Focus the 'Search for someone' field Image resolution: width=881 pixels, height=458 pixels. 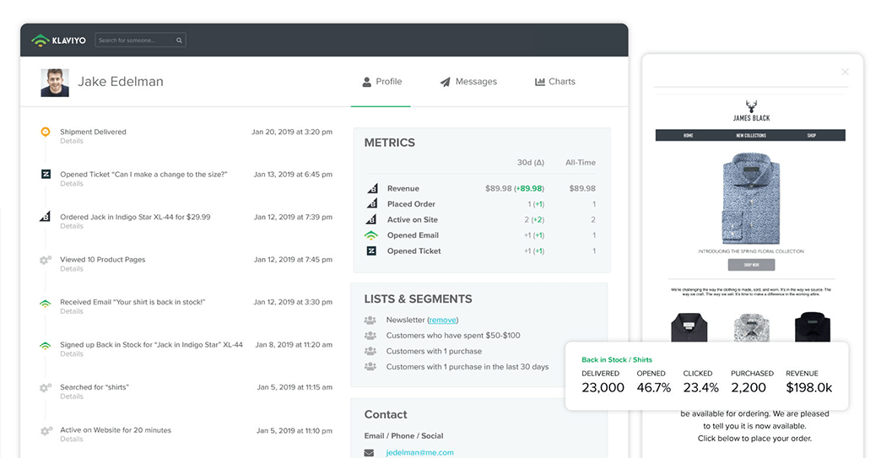pyautogui.click(x=140, y=40)
